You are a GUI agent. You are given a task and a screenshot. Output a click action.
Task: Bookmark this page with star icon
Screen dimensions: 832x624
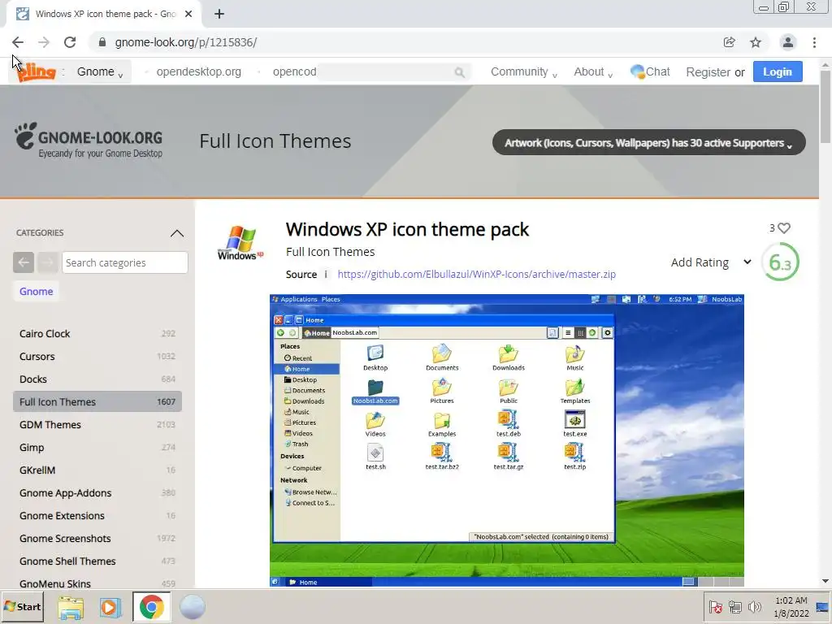[x=756, y=42]
